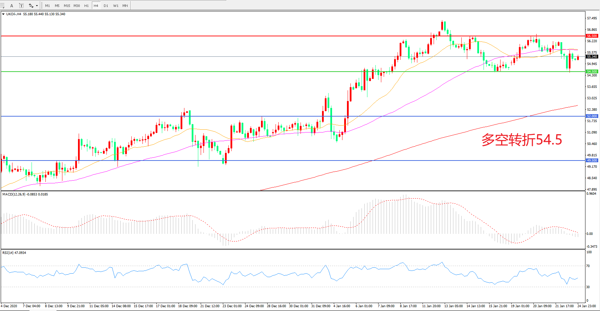Expand the UKOil chart symbol triangle

[3, 14]
